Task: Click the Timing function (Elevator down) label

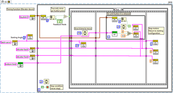Action: click(x=20, y=9)
